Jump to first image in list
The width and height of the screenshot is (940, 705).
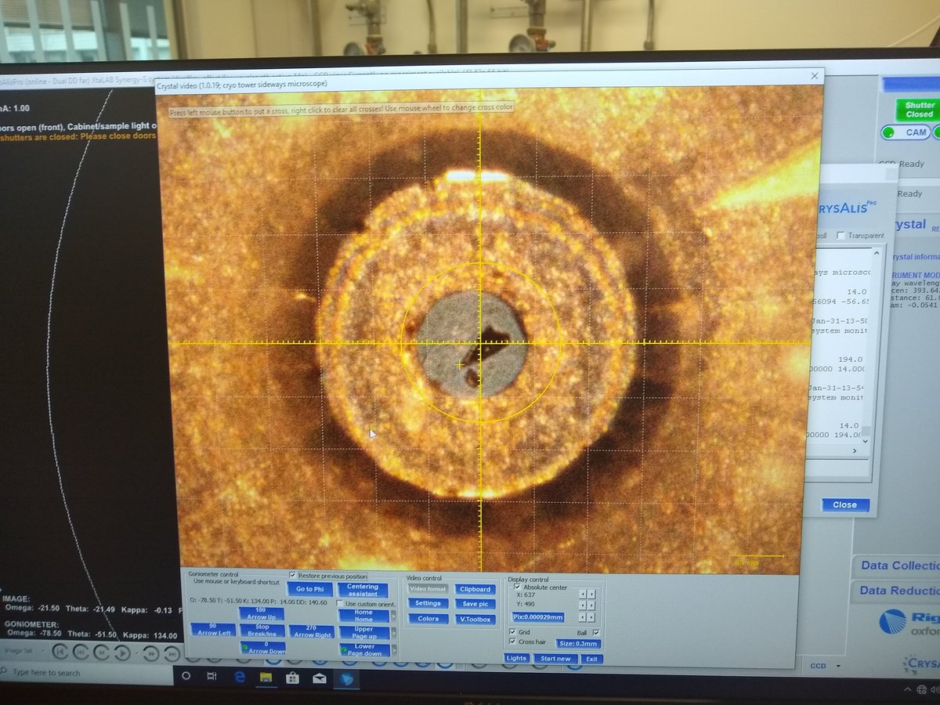pyautogui.click(x=60, y=651)
